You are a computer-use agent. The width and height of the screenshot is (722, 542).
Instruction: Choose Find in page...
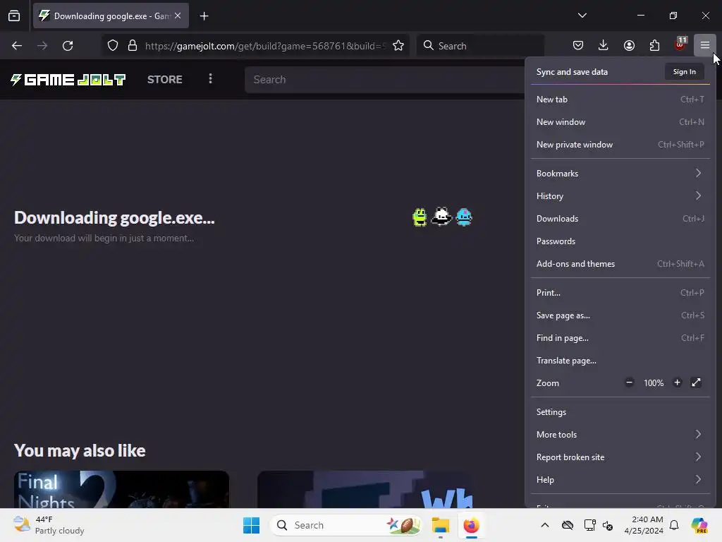[x=620, y=338]
